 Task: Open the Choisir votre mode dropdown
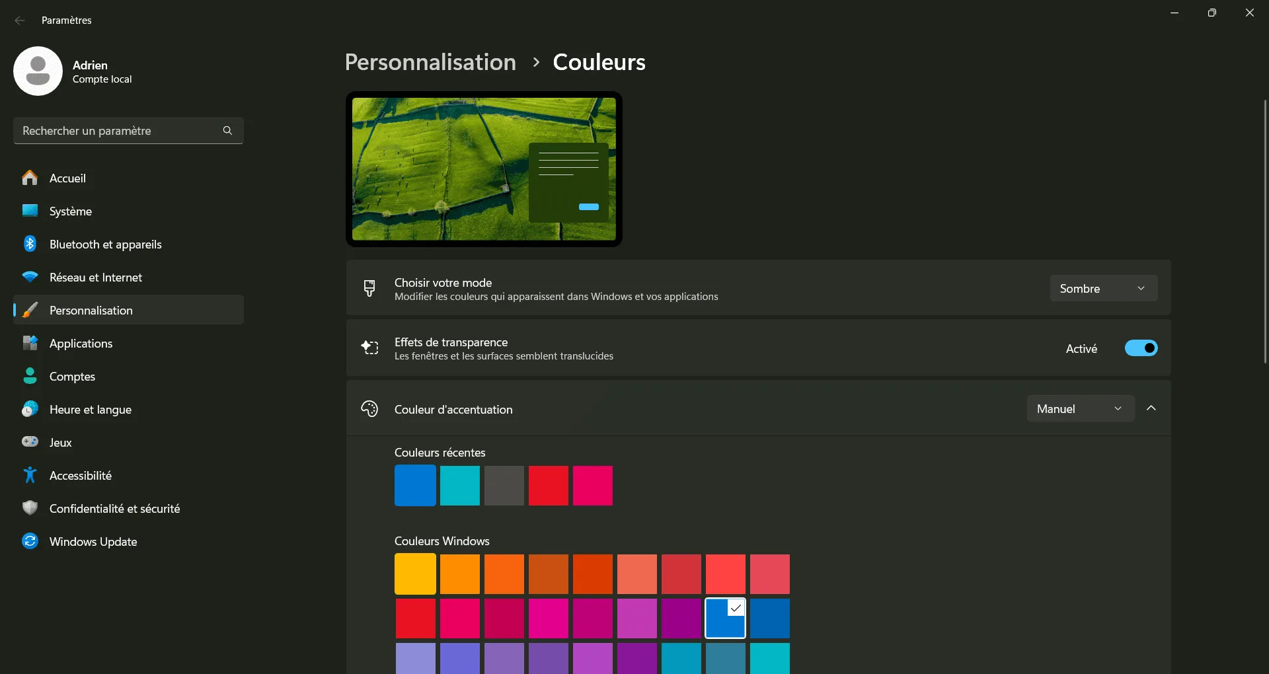pos(1103,288)
